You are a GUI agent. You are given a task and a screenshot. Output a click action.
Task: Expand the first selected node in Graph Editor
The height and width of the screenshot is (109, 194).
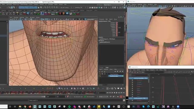click(x=132, y=78)
